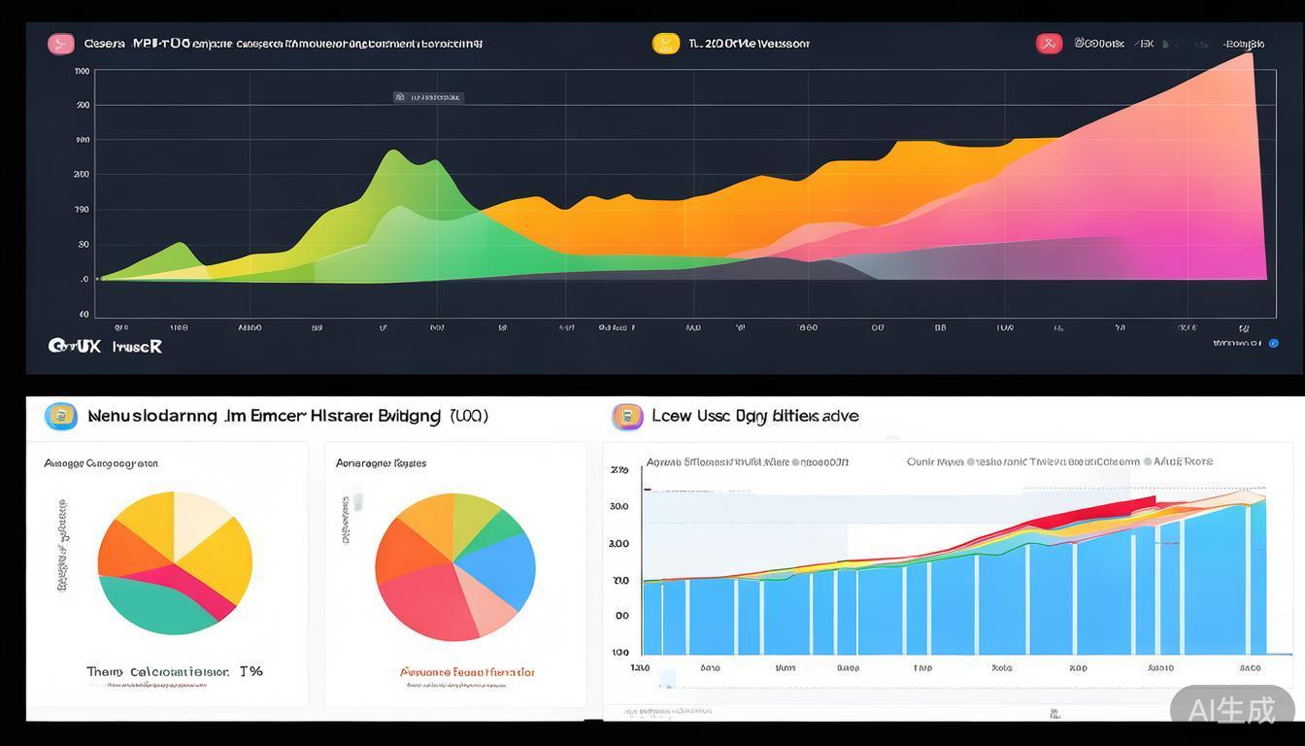
Task: Click the red icon at top-right of dark chart
Action: (x=1049, y=44)
